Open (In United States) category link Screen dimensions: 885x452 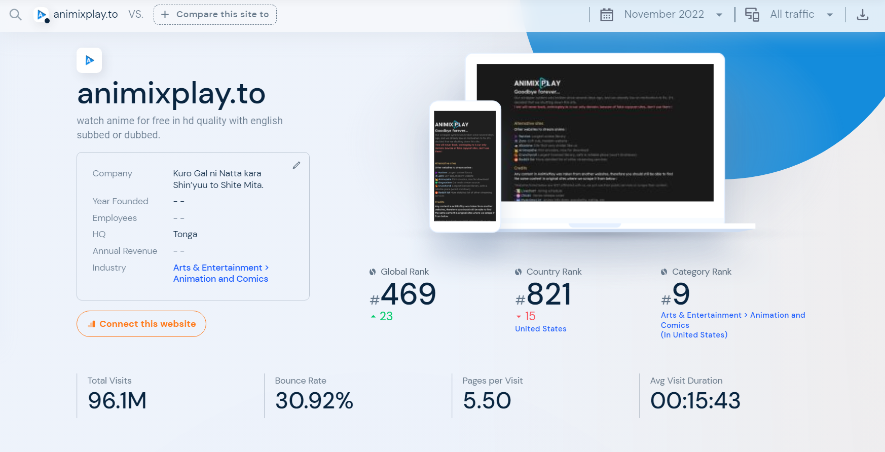pyautogui.click(x=694, y=335)
